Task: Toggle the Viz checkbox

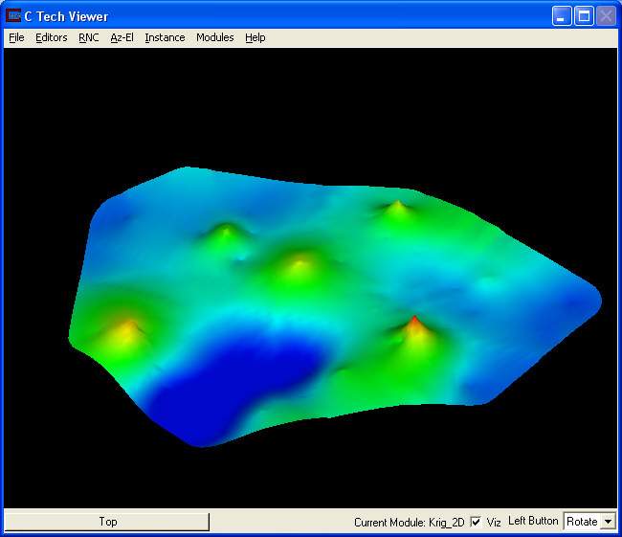Action: [x=476, y=522]
